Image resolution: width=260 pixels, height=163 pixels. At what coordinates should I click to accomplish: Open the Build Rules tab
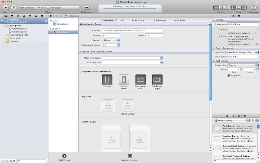pyautogui.click(x=179, y=20)
